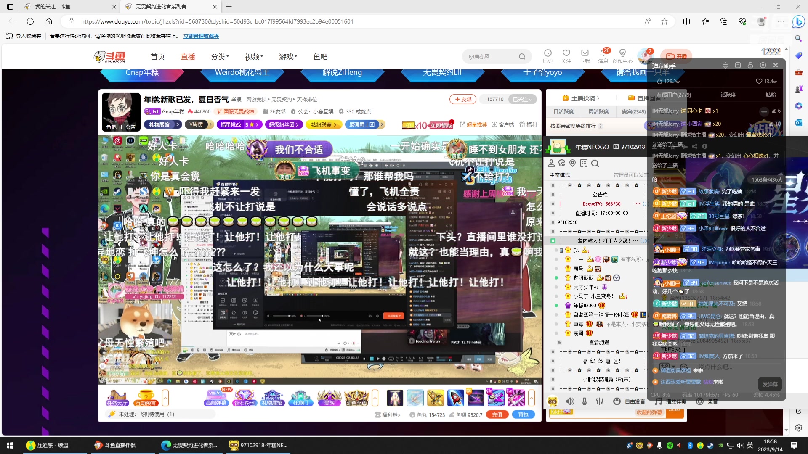Expand the 主播投稿 arrow
This screenshot has height=454, width=808.
(598, 98)
